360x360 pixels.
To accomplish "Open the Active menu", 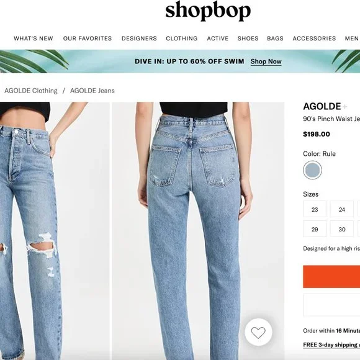I will coord(218,38).
